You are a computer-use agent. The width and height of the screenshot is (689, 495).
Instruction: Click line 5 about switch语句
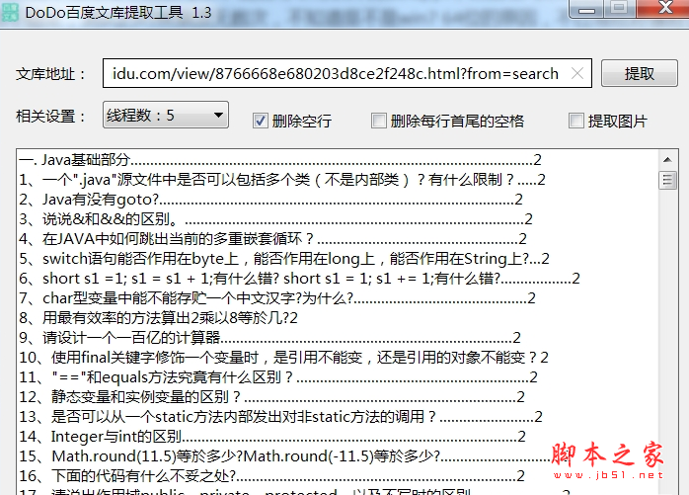pyautogui.click(x=284, y=259)
